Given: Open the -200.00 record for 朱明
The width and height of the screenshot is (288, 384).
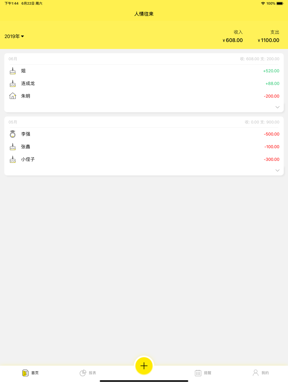Looking at the screenshot, I should tap(144, 96).
